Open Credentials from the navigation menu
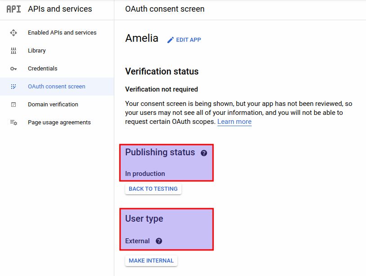Screen dimensions: 366x276 43,68
